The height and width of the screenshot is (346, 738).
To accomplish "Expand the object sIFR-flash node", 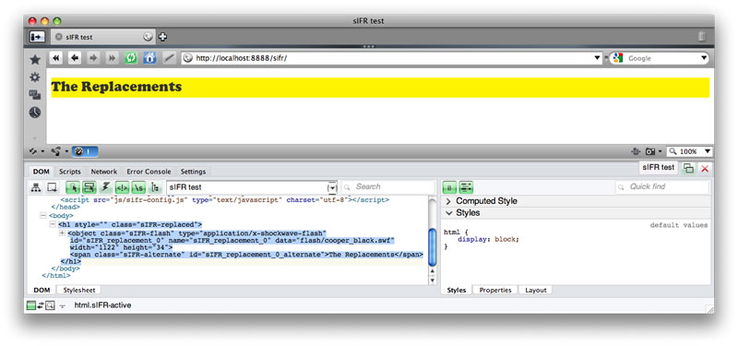I will pos(62,233).
